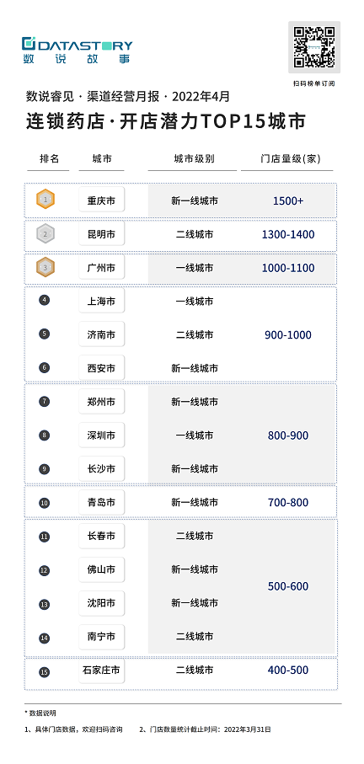
Task: Click the 900-1000 store range
Action: [288, 334]
